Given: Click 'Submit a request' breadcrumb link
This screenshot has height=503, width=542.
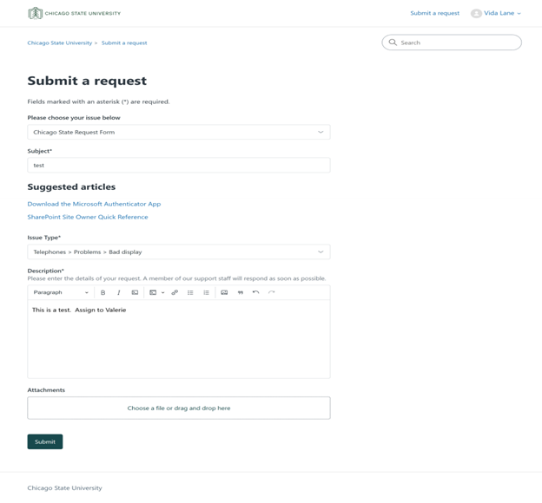Looking at the screenshot, I should tap(124, 42).
